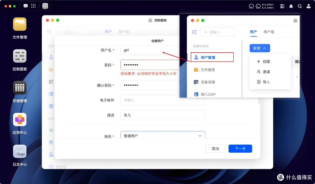Click the grid menu icon in inset window
The width and height of the screenshot is (315, 184).
point(194,32)
